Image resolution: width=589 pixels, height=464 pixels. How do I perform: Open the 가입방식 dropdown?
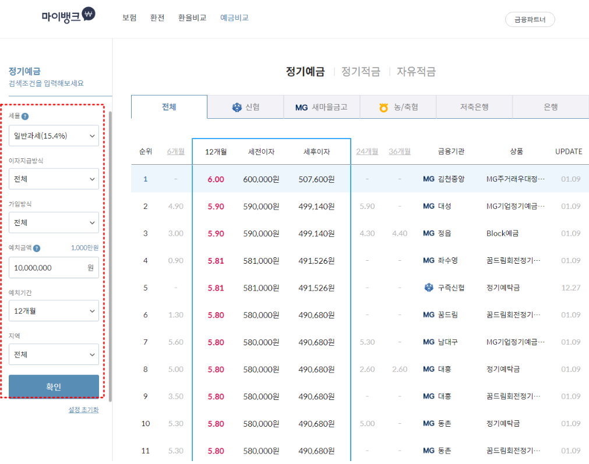click(54, 222)
